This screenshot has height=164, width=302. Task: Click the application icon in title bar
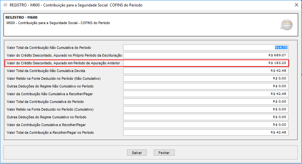click(5, 5)
